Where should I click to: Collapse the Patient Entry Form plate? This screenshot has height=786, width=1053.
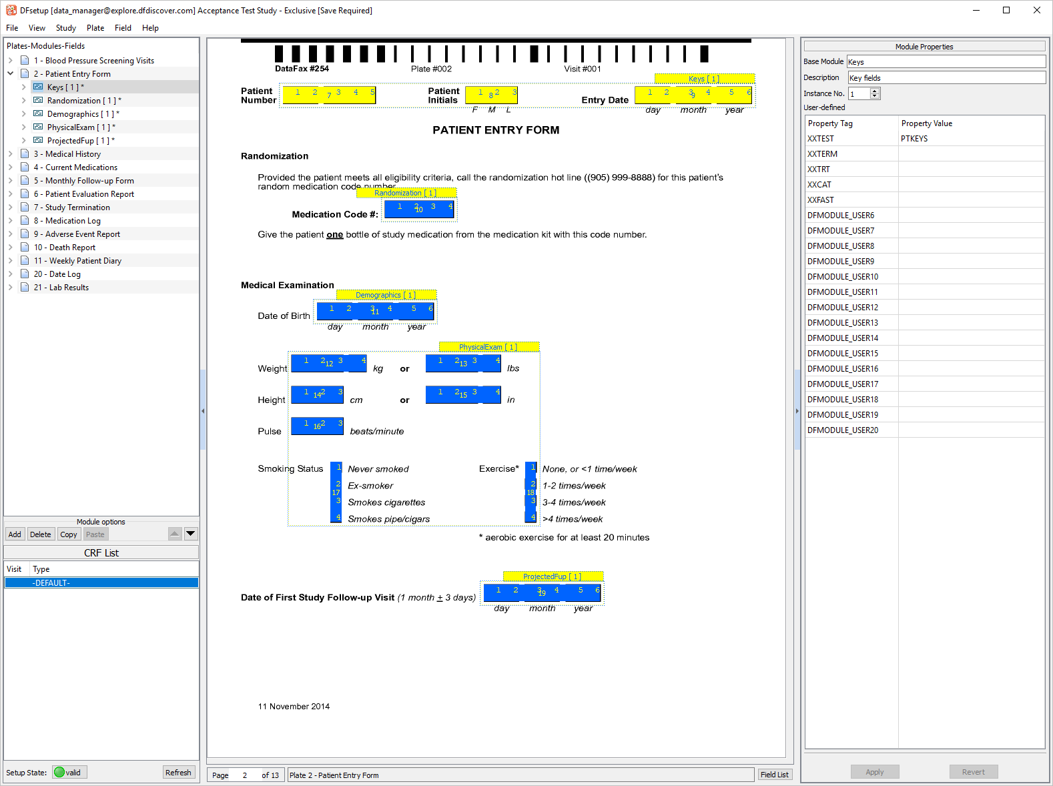(x=11, y=74)
